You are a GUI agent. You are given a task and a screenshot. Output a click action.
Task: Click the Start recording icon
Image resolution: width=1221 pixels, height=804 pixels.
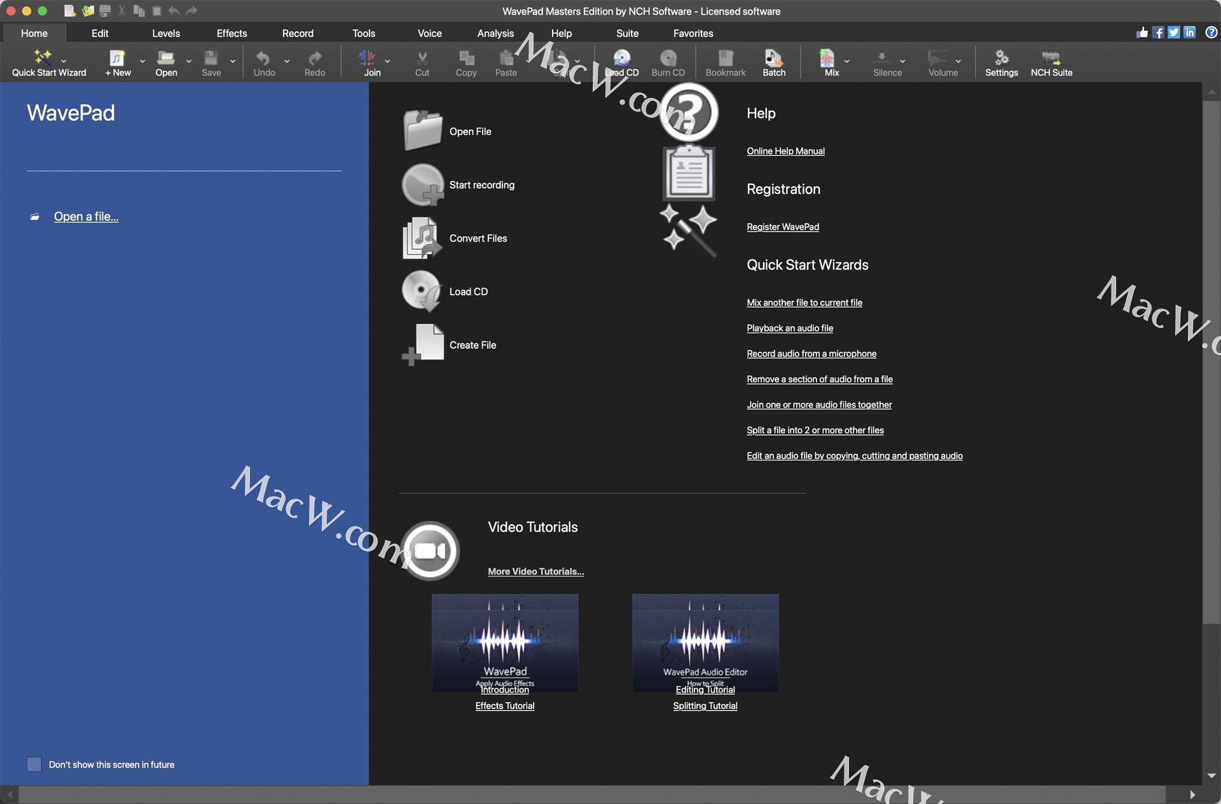(x=422, y=185)
